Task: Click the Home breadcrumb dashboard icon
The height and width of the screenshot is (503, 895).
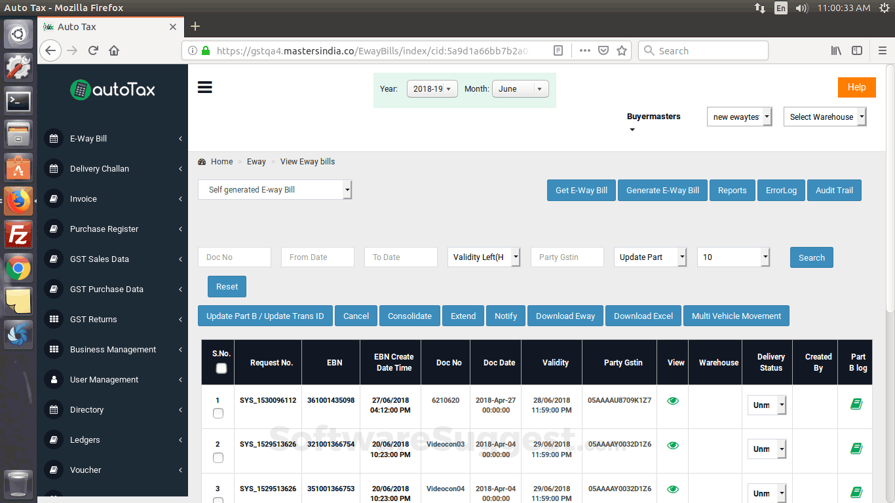Action: tap(202, 162)
